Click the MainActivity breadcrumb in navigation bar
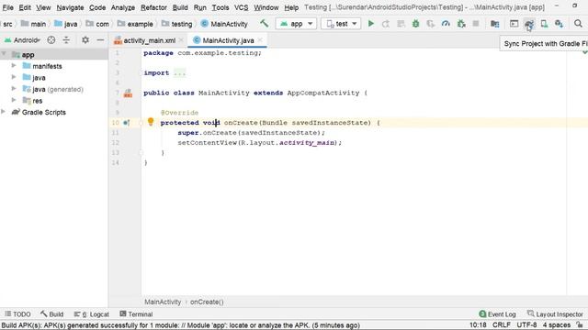The height and width of the screenshot is (330, 588). pyautogui.click(x=224, y=24)
